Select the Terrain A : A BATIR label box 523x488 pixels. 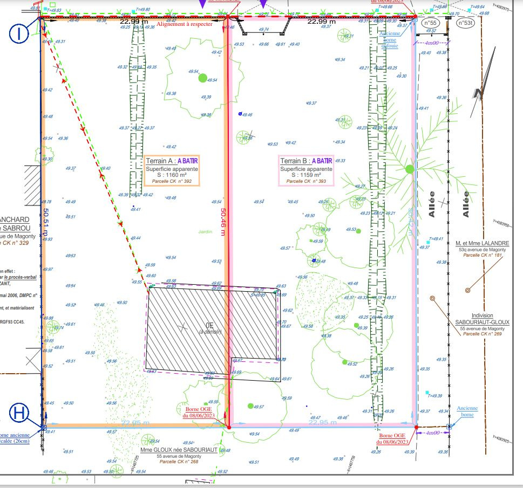click(172, 171)
